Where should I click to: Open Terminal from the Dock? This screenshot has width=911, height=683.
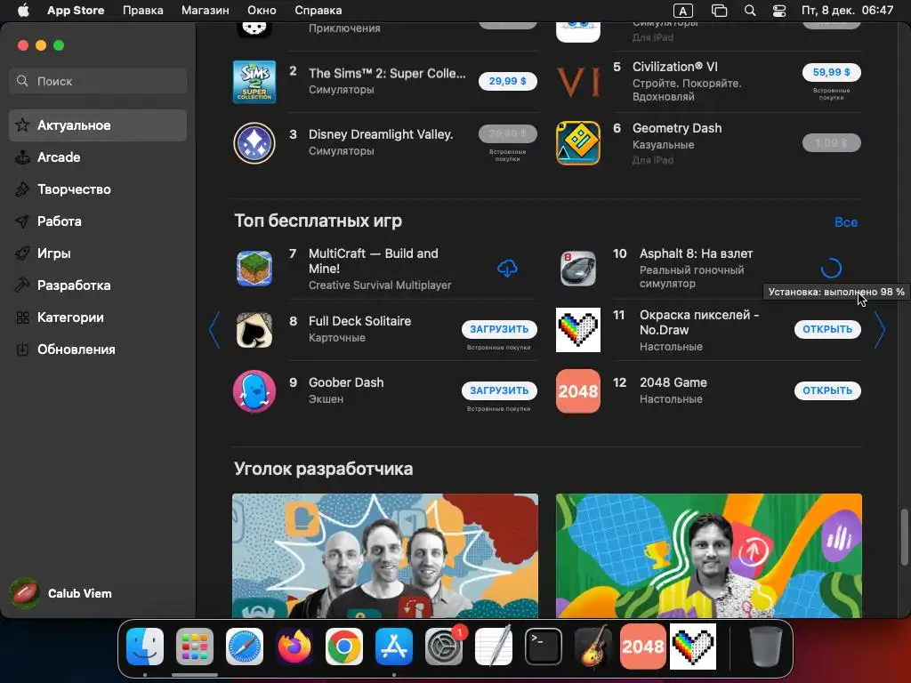[544, 646]
